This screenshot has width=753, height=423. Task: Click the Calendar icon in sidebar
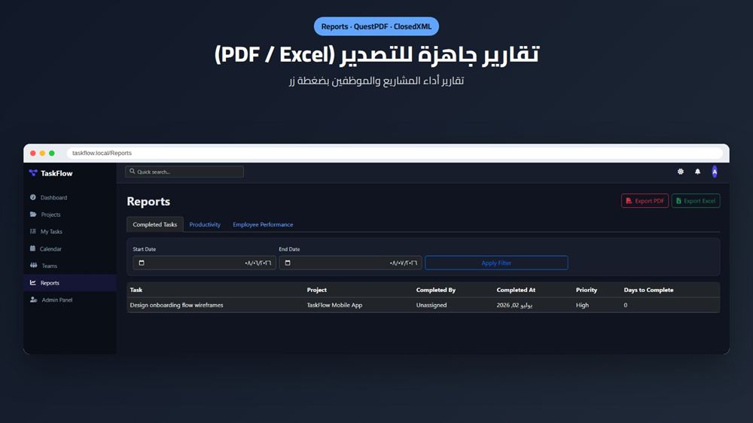click(32, 248)
